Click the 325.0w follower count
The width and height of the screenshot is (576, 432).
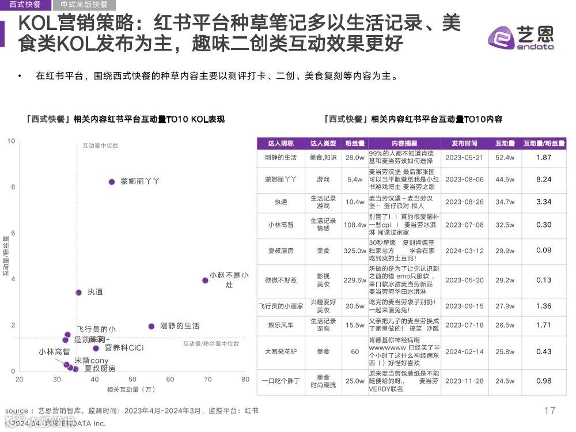pos(355,251)
